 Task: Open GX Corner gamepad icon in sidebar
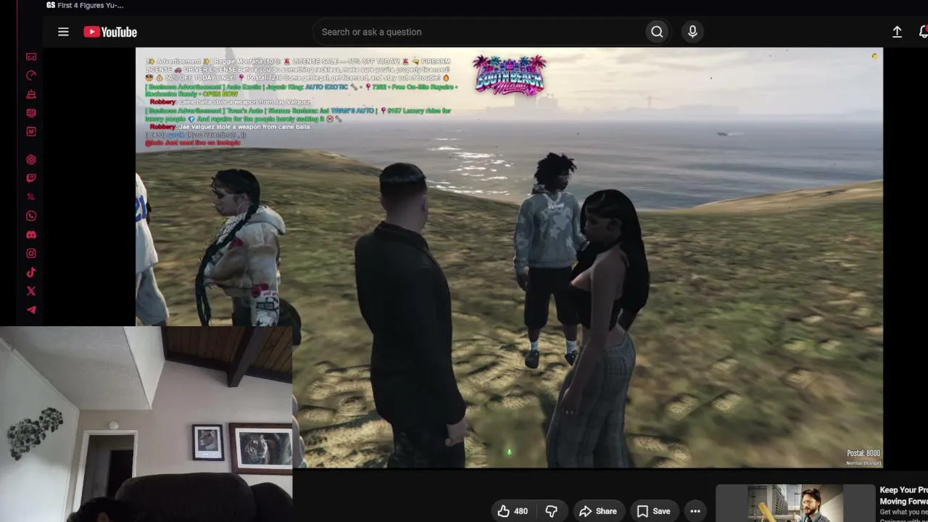point(31,57)
